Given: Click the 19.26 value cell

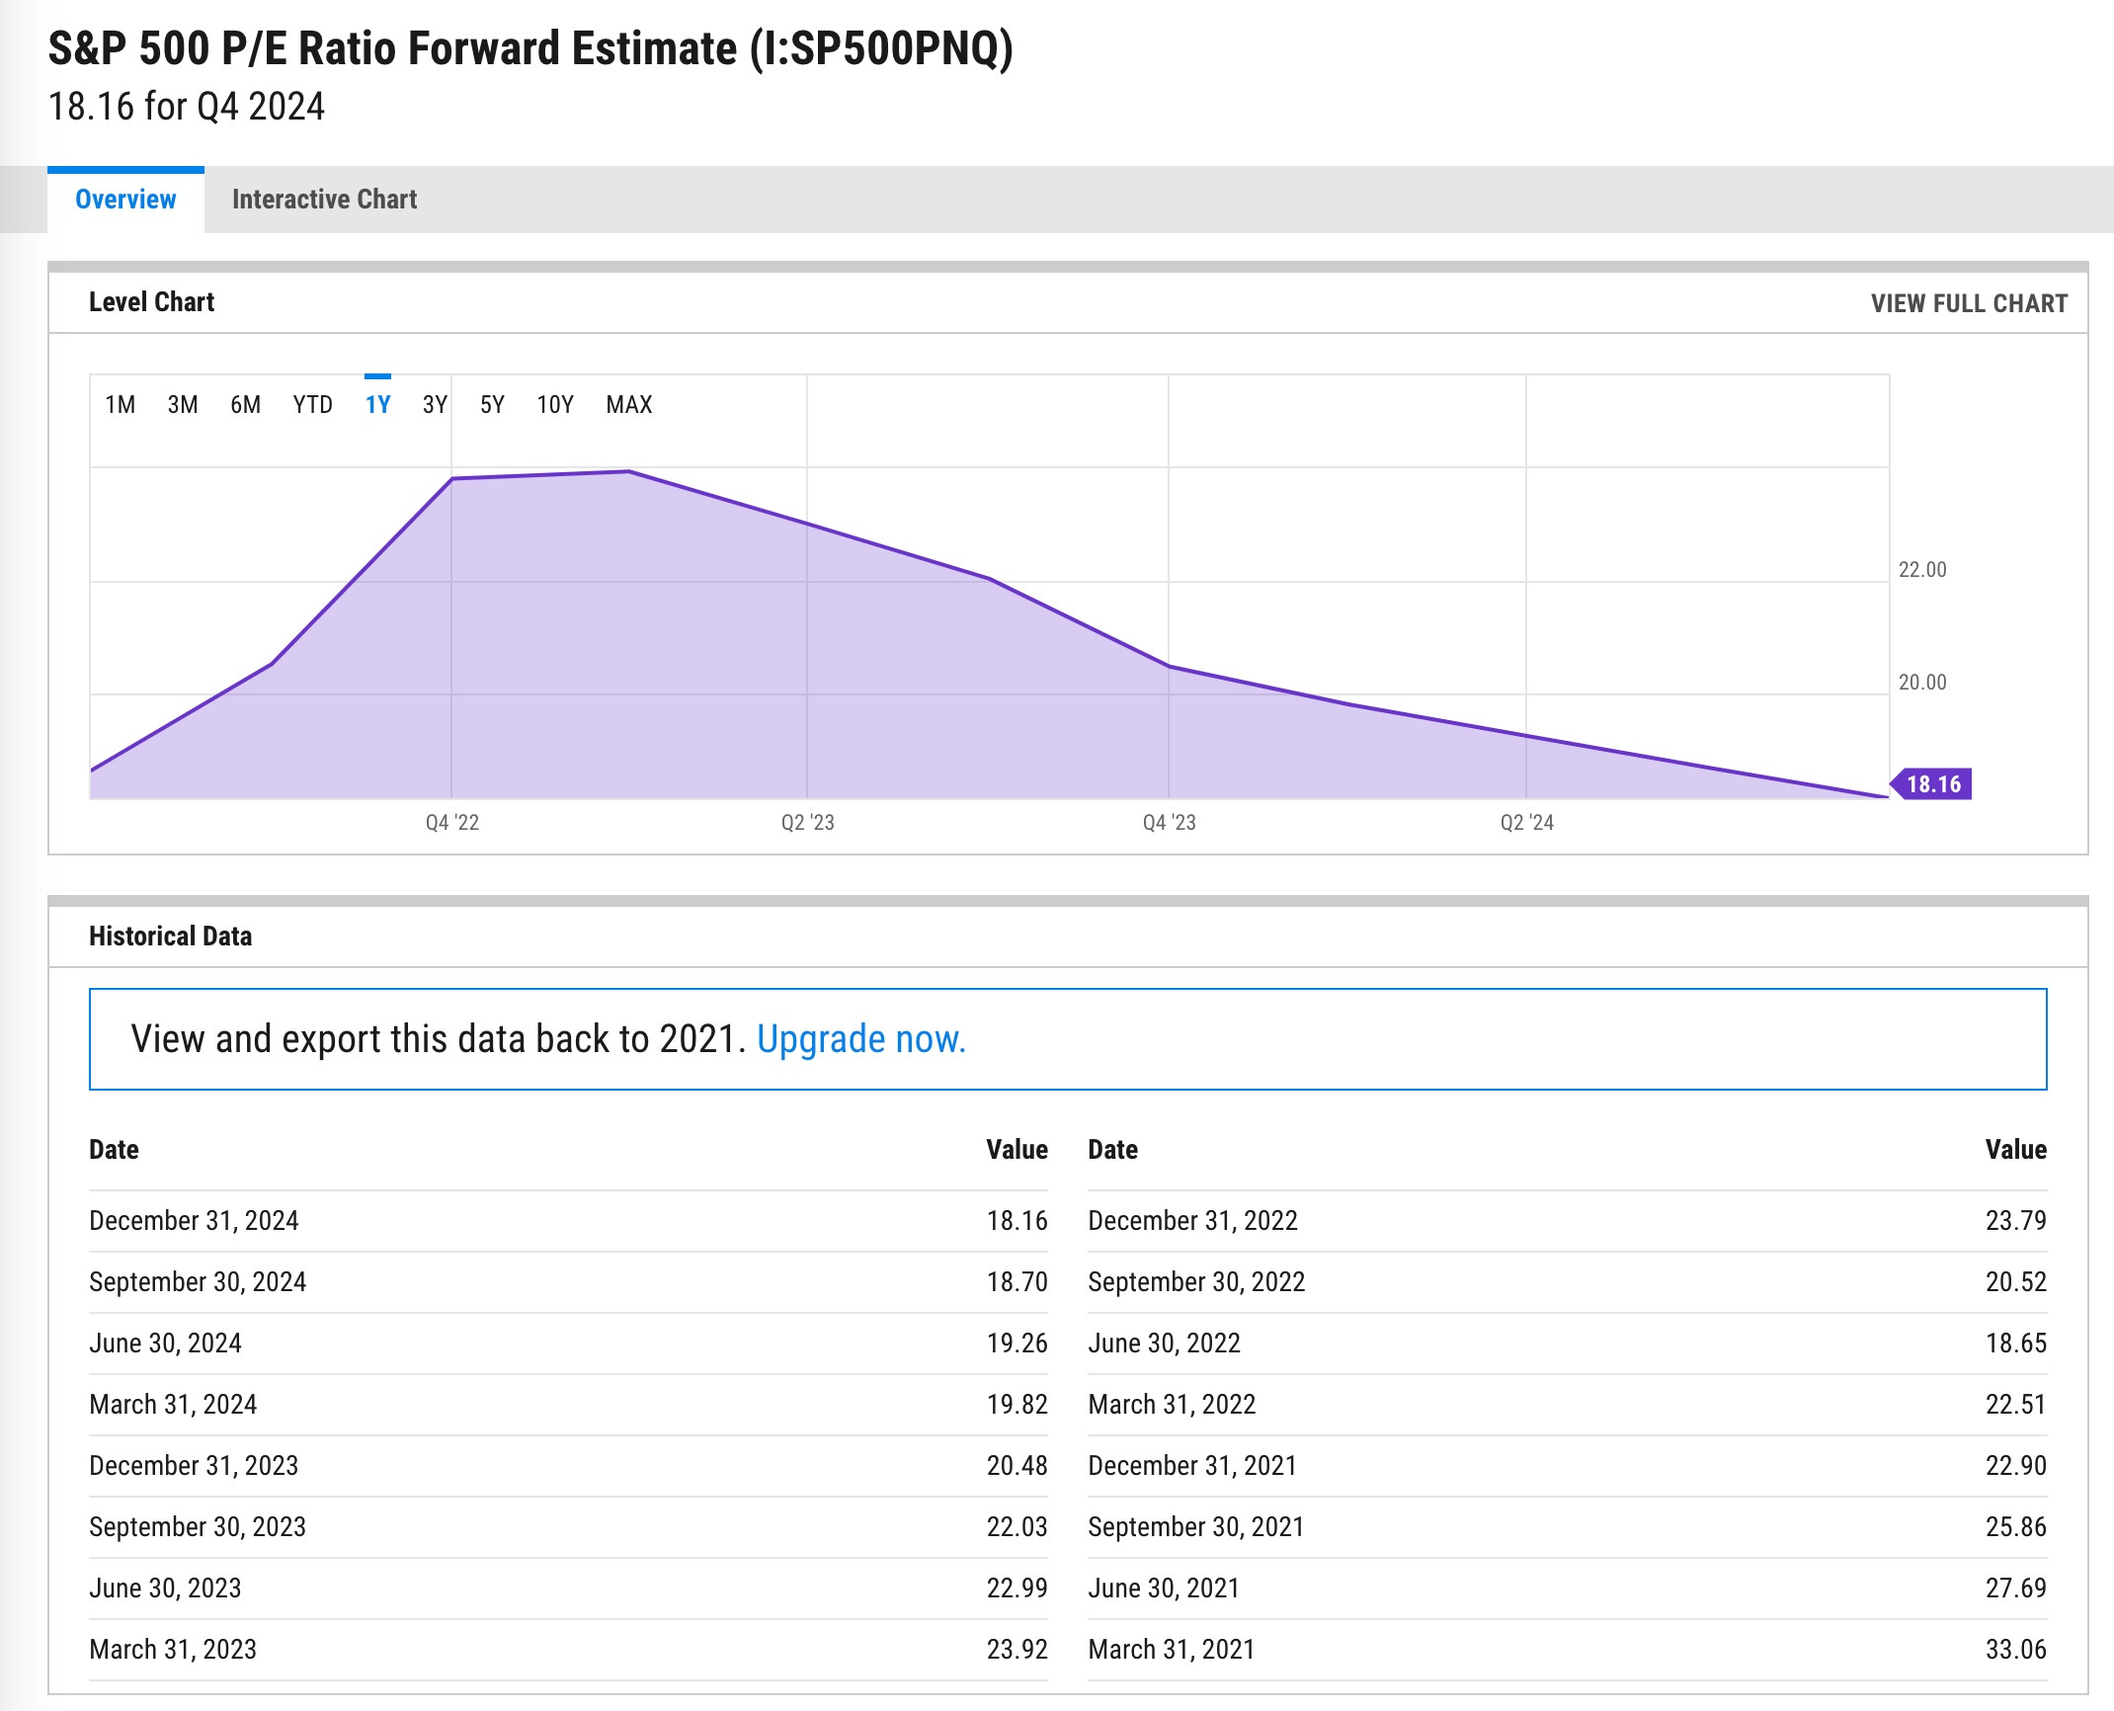Looking at the screenshot, I should 1017,1344.
